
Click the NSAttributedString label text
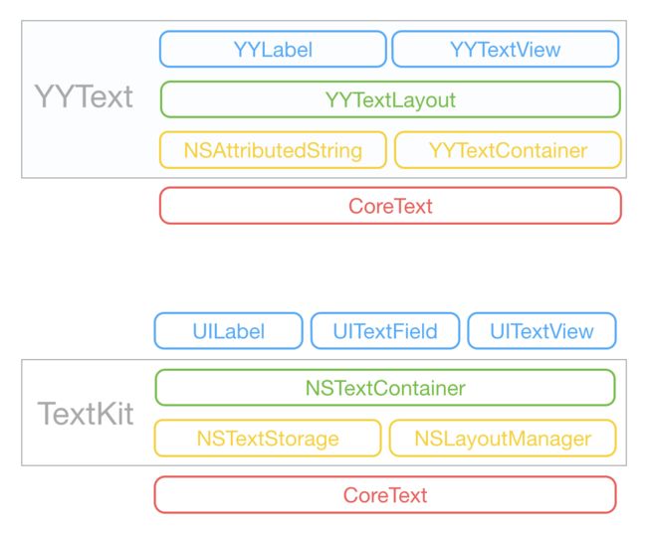pyautogui.click(x=273, y=150)
